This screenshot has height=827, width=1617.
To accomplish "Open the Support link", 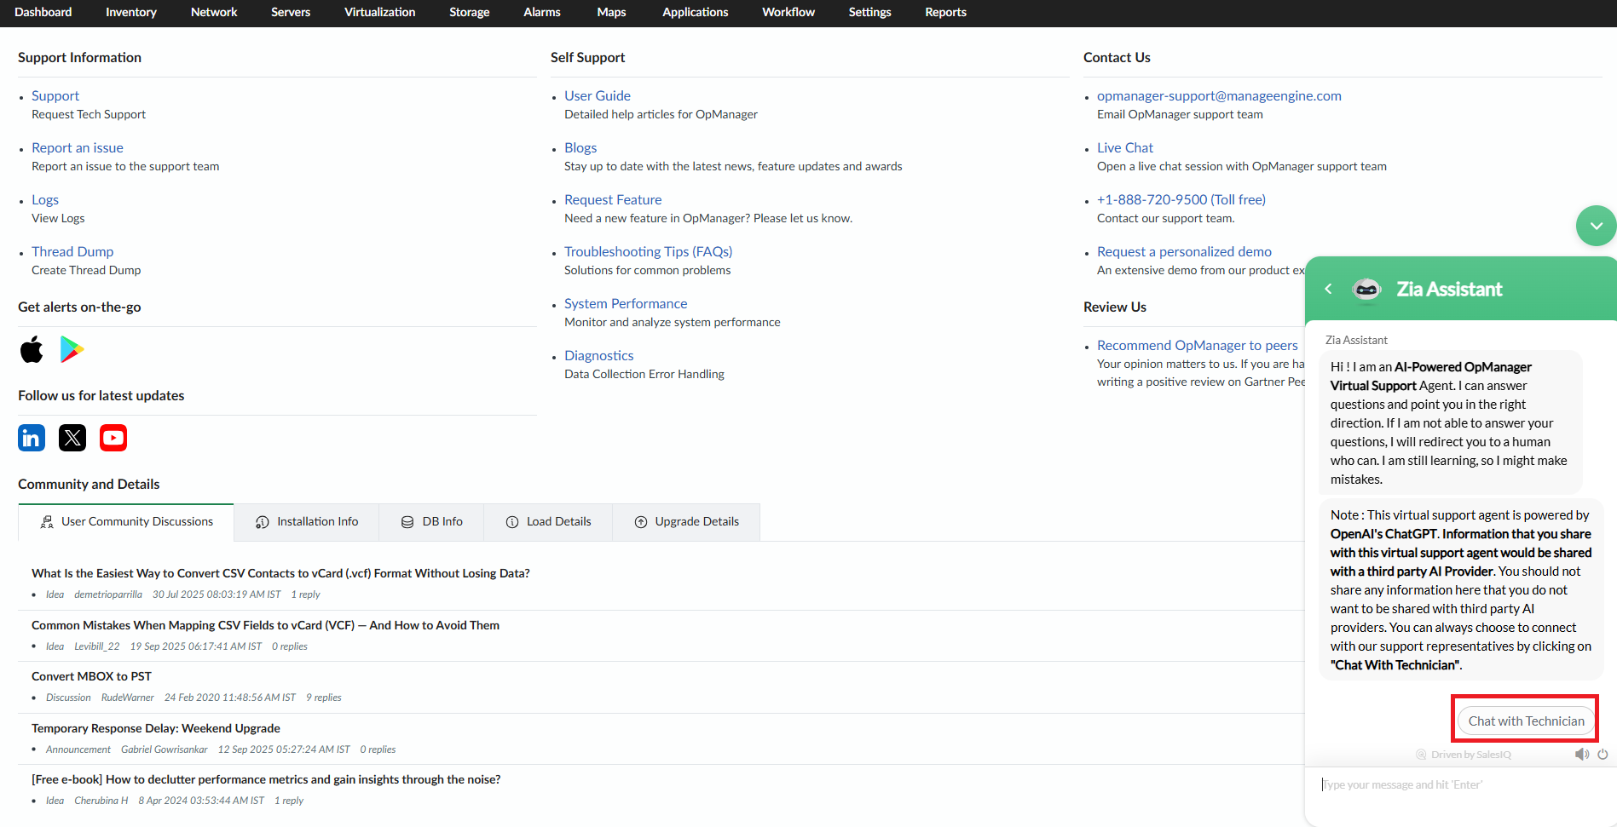I will coord(55,95).
